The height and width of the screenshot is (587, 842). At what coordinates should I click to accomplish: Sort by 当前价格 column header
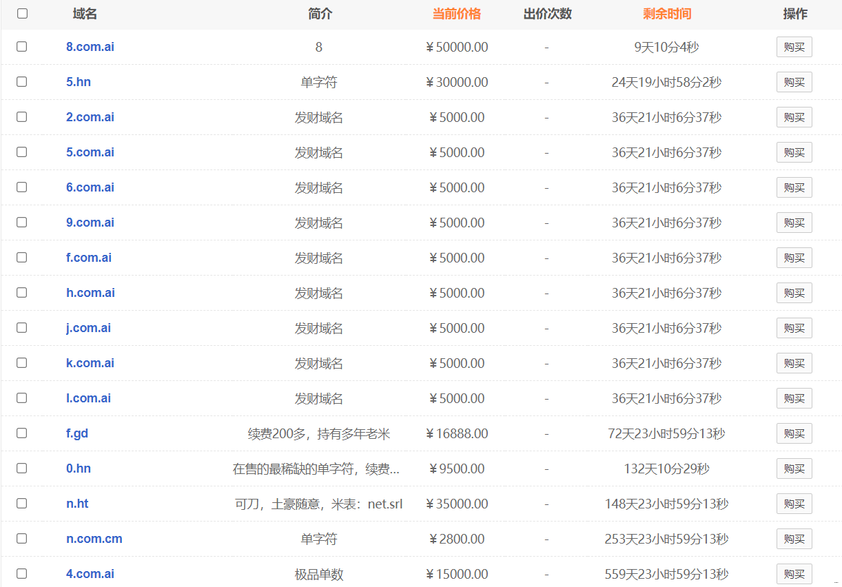pyautogui.click(x=456, y=14)
